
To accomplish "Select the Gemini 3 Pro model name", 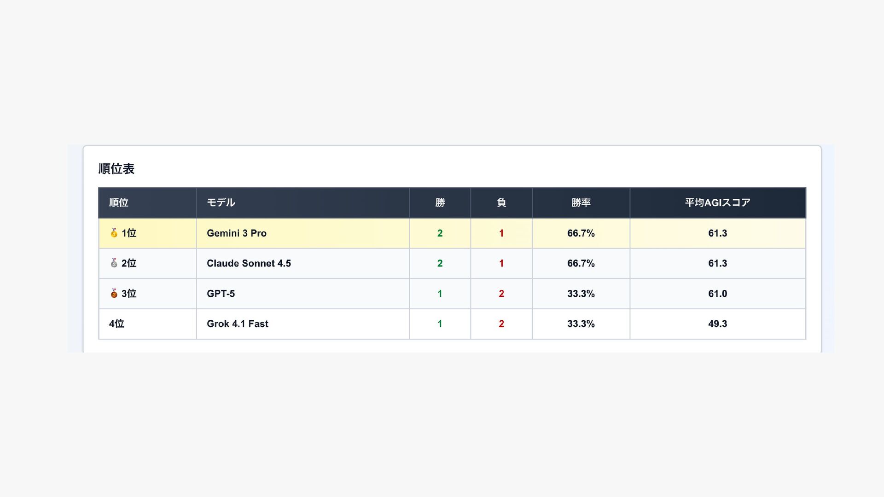I will [x=237, y=233].
